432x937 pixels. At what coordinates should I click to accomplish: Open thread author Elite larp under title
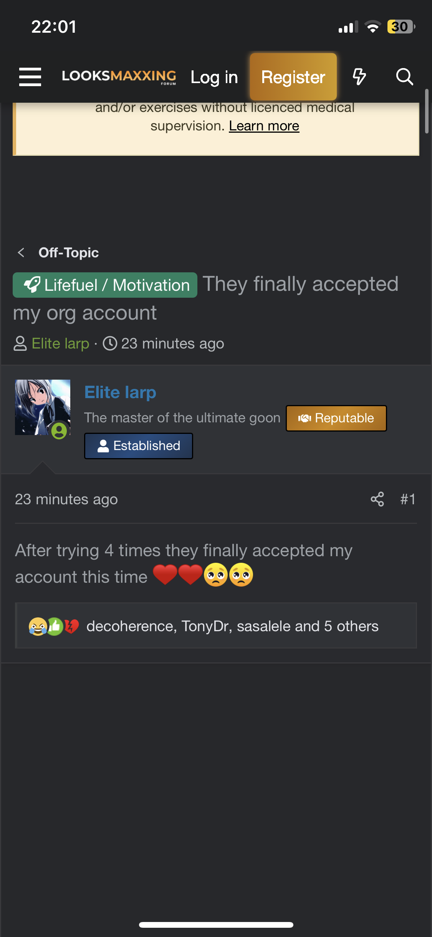(x=60, y=343)
